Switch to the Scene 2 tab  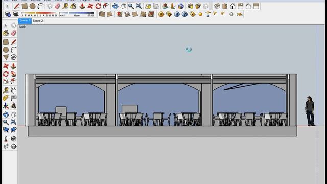pos(38,21)
